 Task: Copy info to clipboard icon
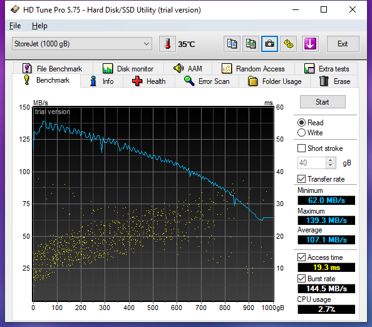click(x=232, y=44)
